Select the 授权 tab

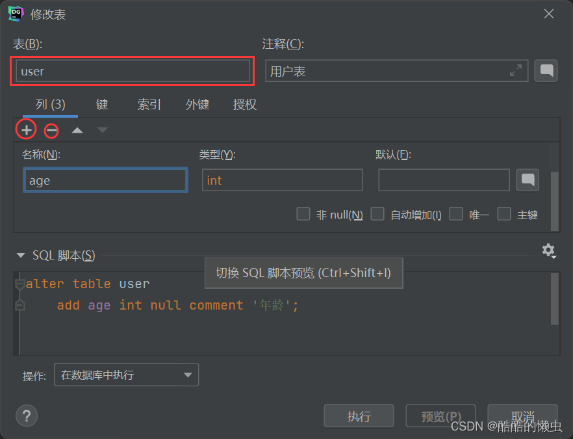245,105
